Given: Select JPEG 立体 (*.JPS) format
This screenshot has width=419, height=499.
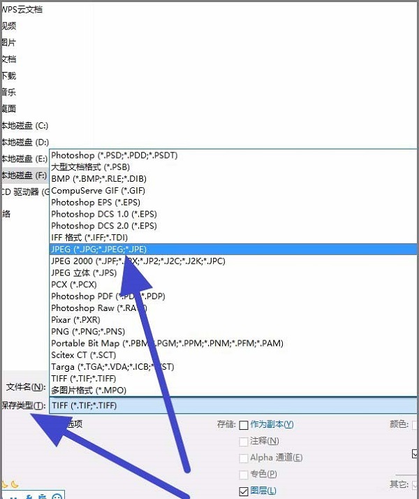Looking at the screenshot, I should (233, 273).
